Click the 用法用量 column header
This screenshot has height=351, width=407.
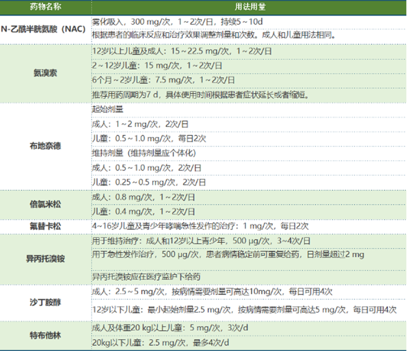pos(248,8)
